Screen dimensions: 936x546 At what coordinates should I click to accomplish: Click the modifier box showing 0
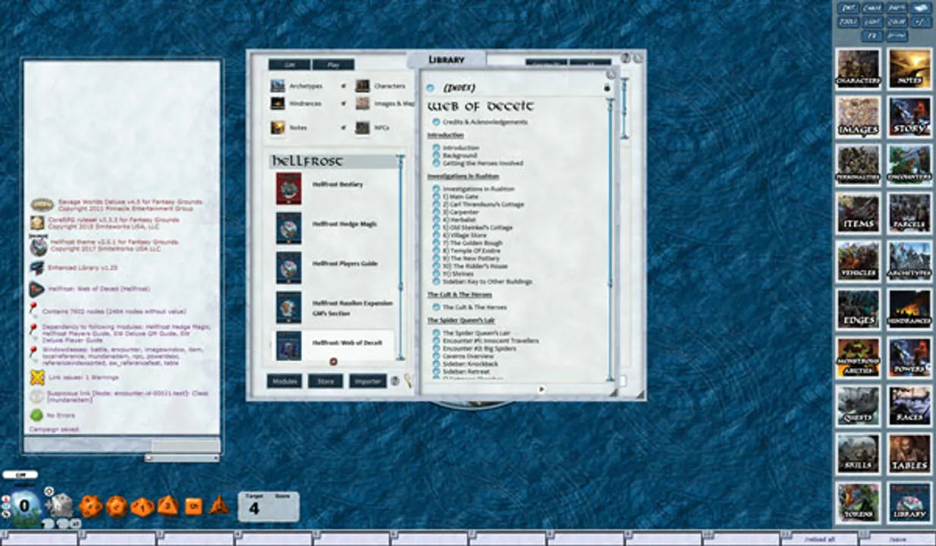point(24,506)
